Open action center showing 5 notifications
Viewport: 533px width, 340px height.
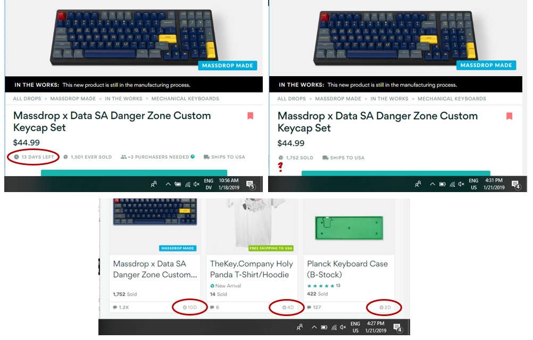251,184
